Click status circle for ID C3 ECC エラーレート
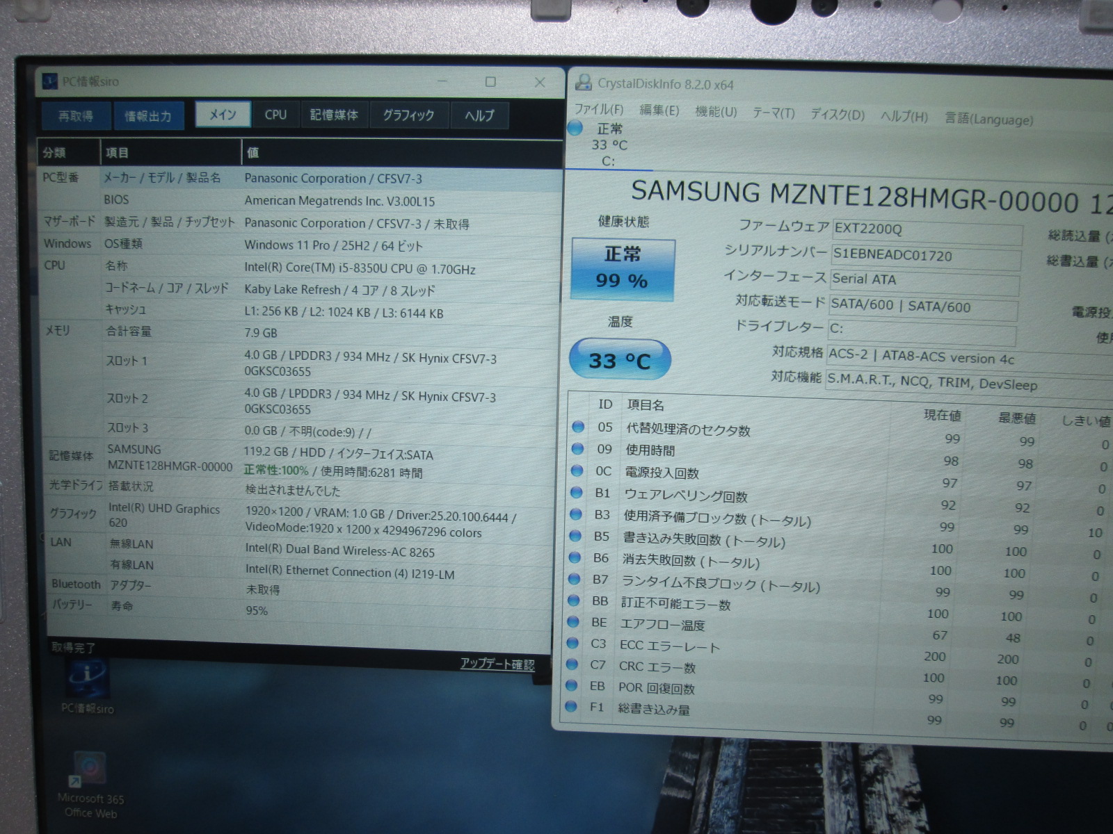 [x=572, y=644]
